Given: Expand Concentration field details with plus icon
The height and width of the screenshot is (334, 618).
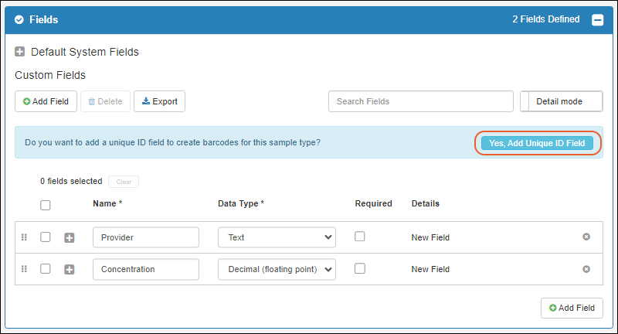Looking at the screenshot, I should (x=69, y=269).
